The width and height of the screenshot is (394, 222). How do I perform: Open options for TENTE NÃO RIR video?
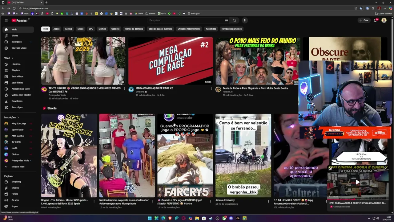coord(124,88)
